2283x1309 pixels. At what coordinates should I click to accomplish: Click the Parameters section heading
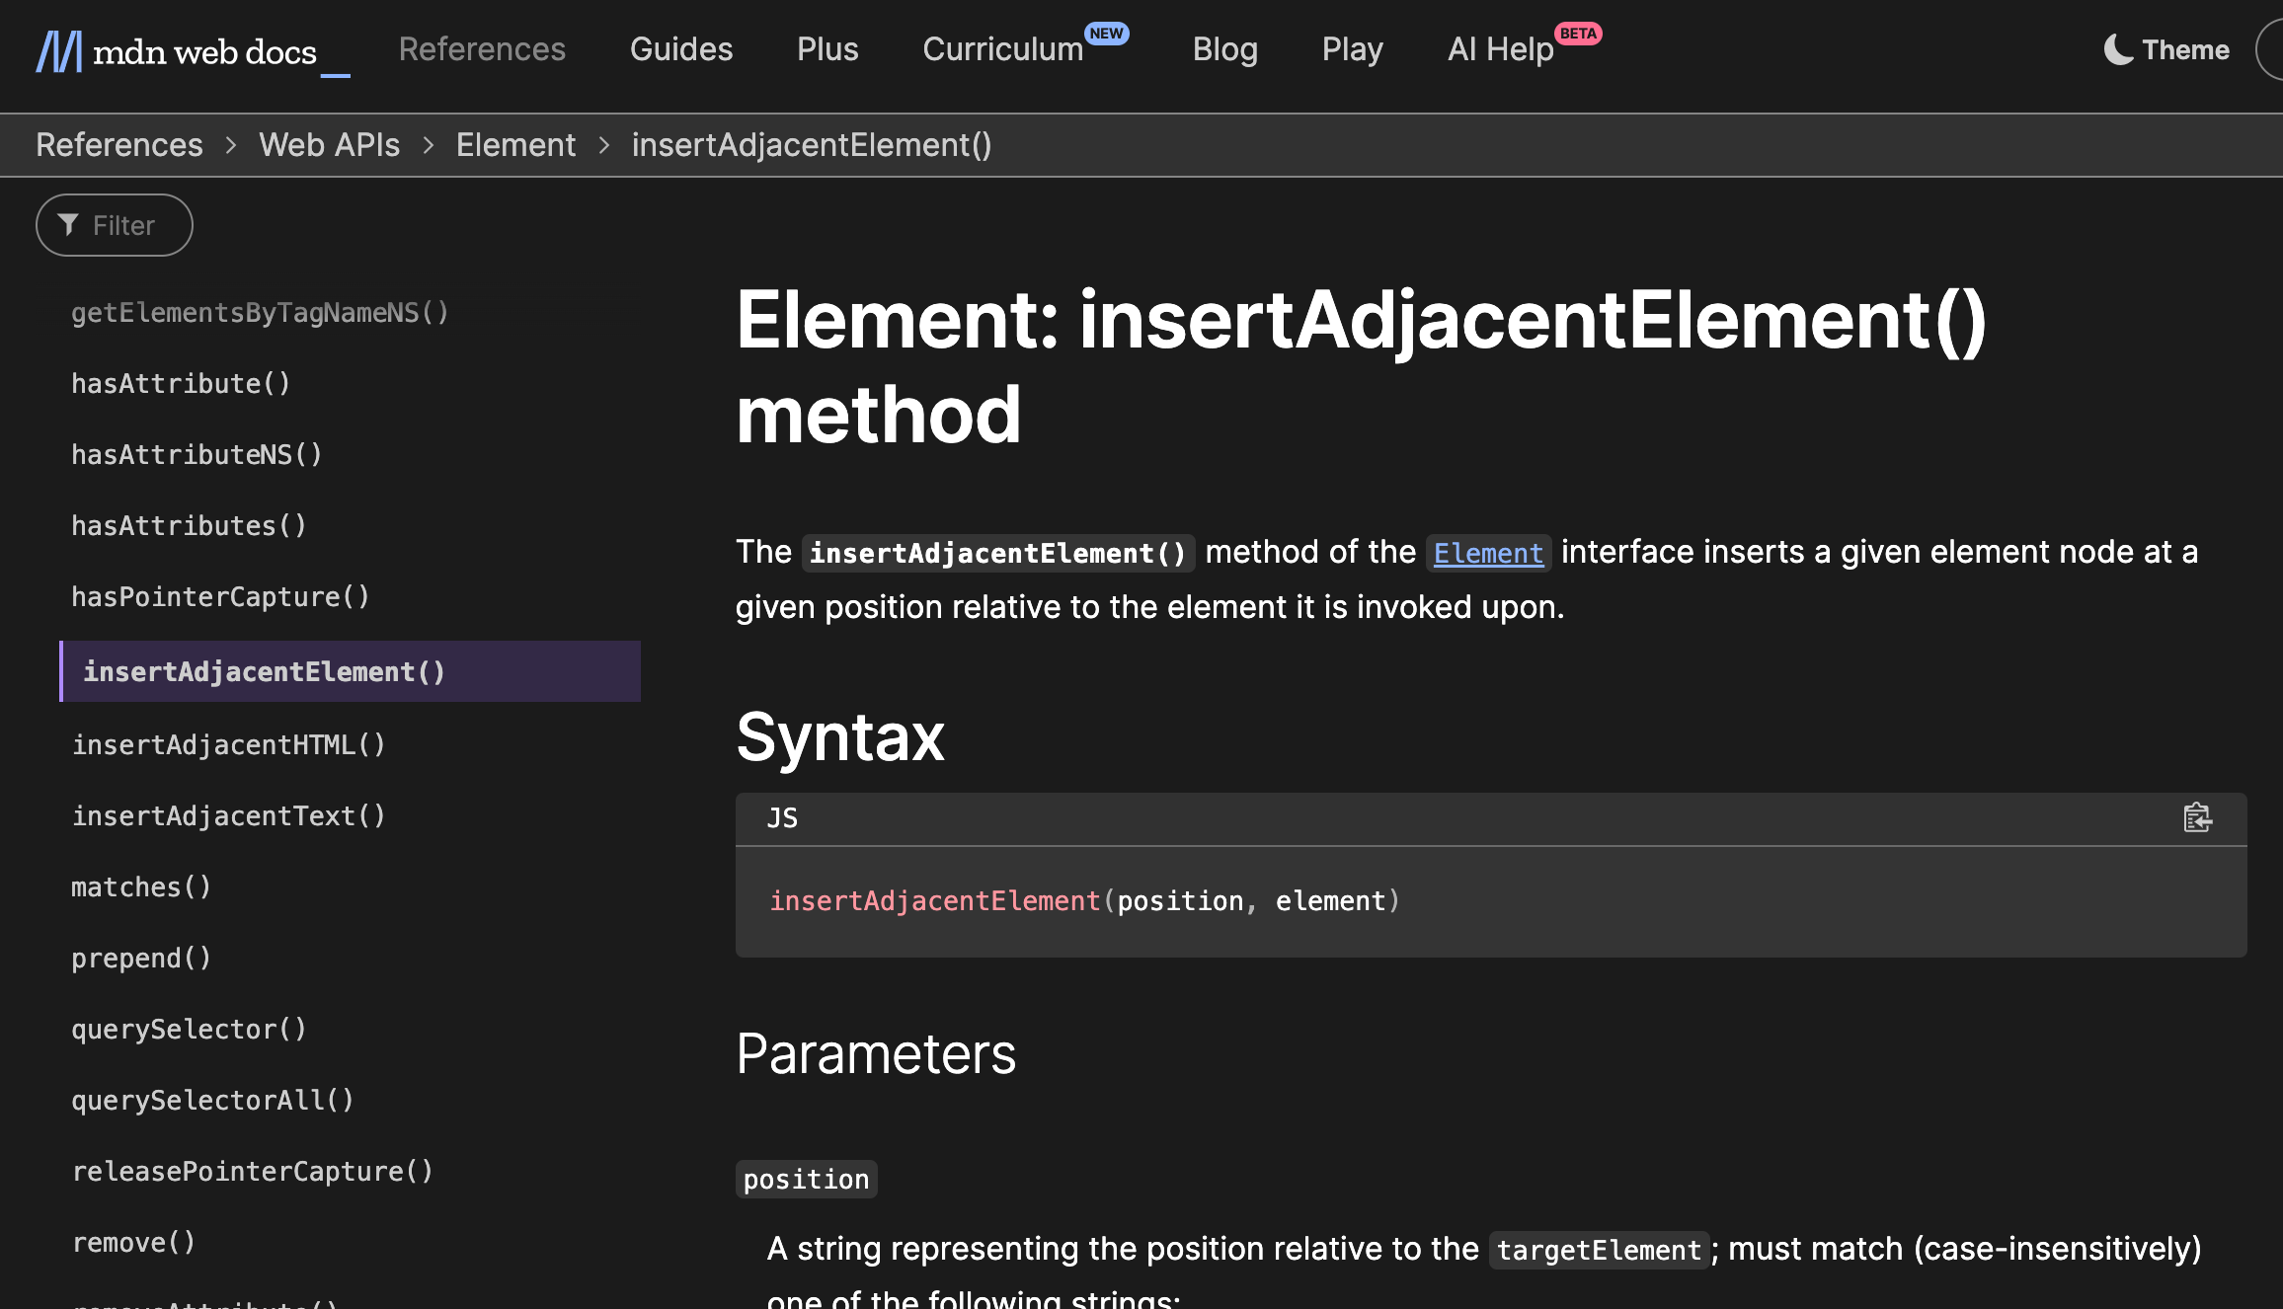(x=876, y=1053)
